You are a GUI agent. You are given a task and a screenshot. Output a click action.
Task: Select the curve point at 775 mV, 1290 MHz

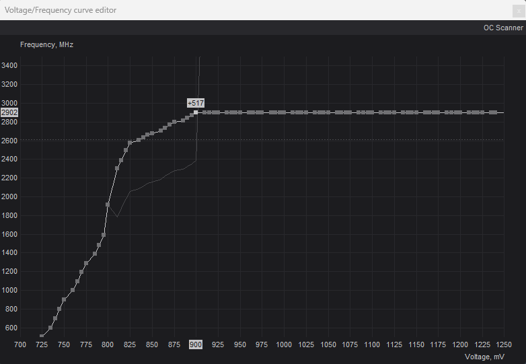pyautogui.click(x=86, y=263)
